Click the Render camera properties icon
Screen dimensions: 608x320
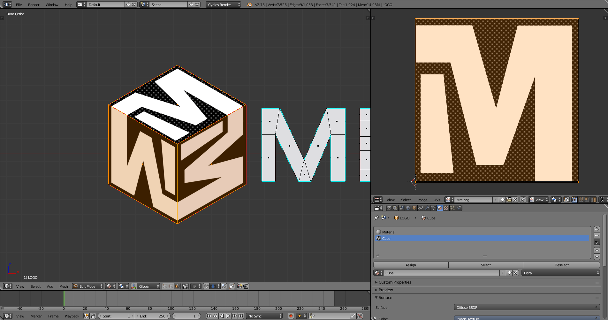click(x=389, y=208)
